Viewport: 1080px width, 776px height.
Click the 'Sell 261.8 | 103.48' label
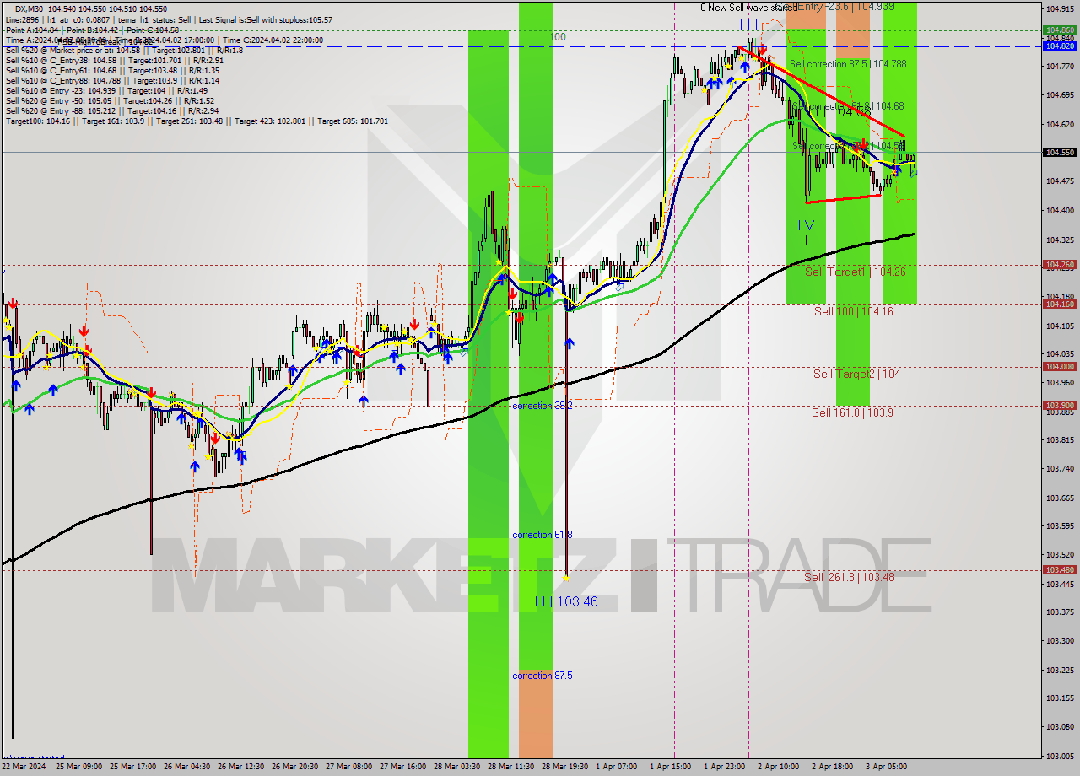point(849,577)
